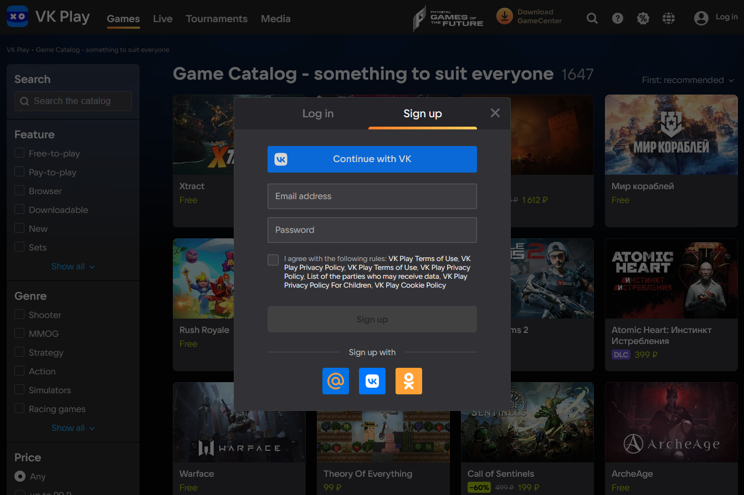Open the Live menu item
This screenshot has height=495, width=744.
tap(163, 19)
